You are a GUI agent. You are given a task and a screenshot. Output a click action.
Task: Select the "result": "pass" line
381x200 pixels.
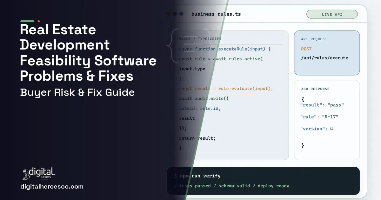tap(322, 105)
